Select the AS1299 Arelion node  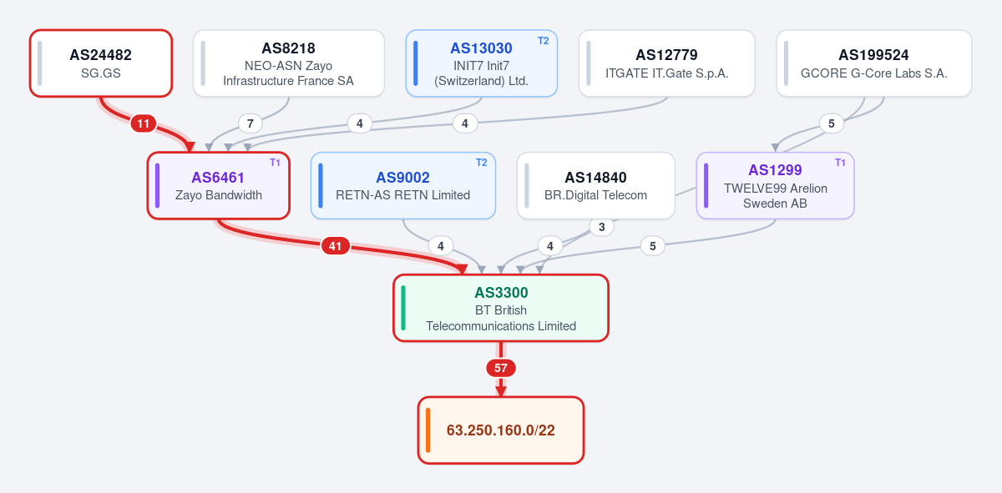[776, 186]
